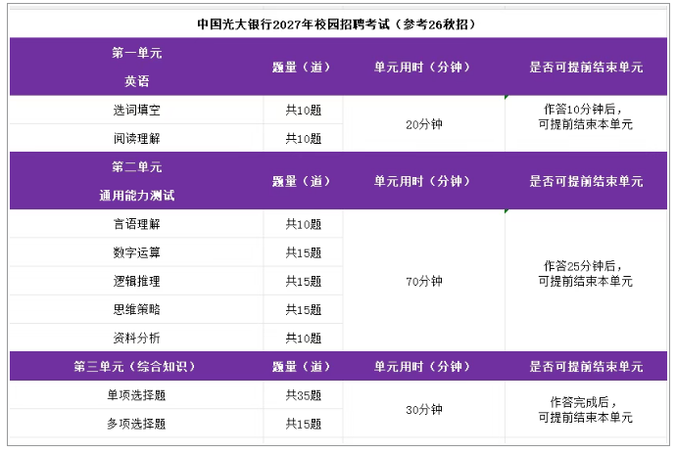The image size is (676, 453).
Task: Click the 70分钟 duration cell
Action: coord(424,281)
